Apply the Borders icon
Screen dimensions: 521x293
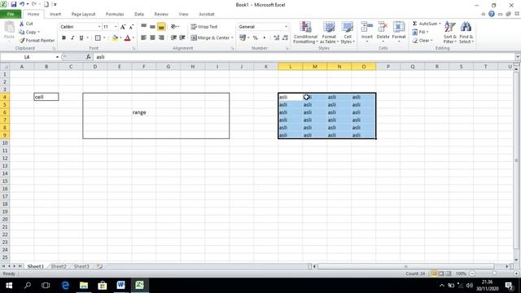(x=98, y=38)
